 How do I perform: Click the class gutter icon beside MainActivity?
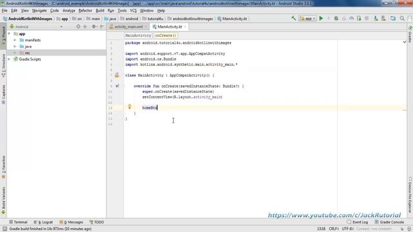117,75
